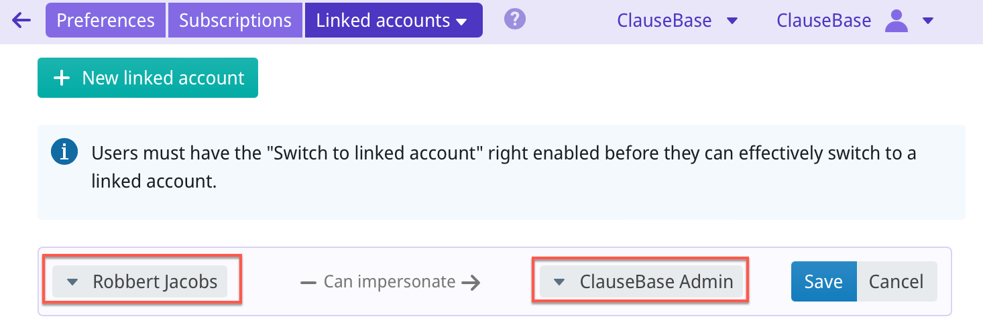Click the user profile avatar icon
Viewport: 983px width, 331px height.
(x=896, y=21)
